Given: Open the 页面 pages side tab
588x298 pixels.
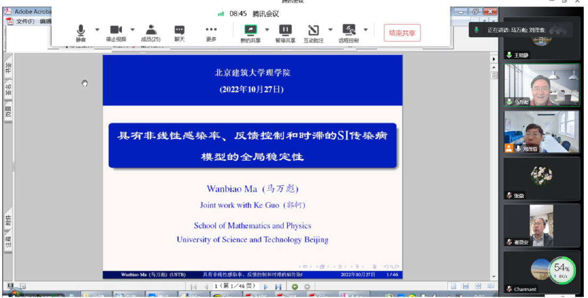Looking at the screenshot, I should [8, 112].
